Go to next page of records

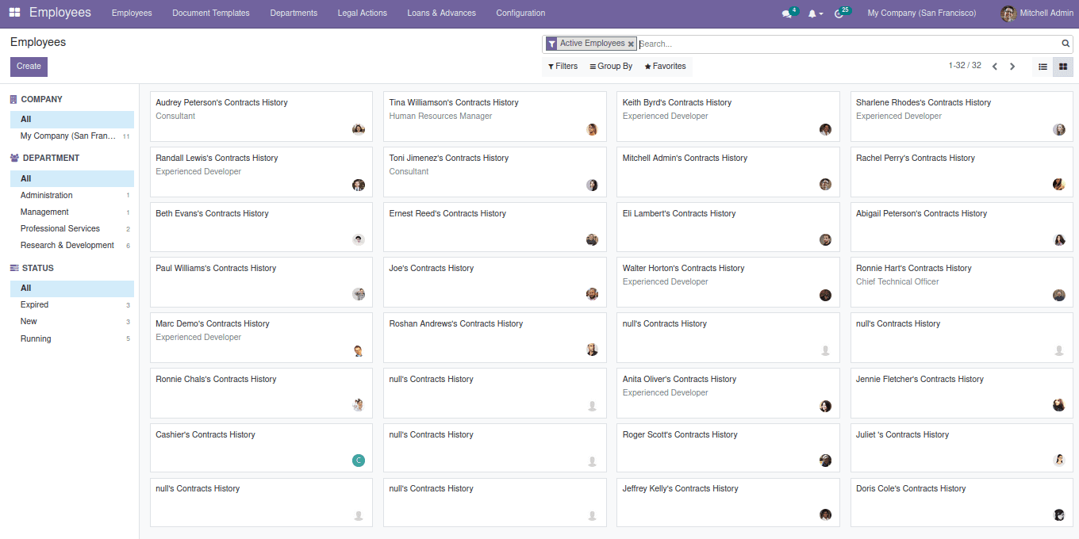point(1012,67)
